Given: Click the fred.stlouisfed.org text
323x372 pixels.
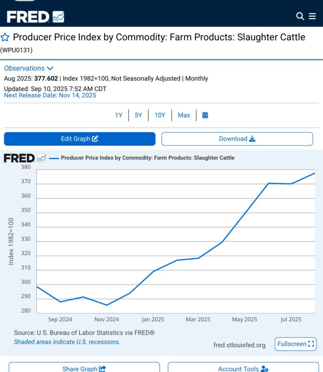Looking at the screenshot, I should coord(239,345).
